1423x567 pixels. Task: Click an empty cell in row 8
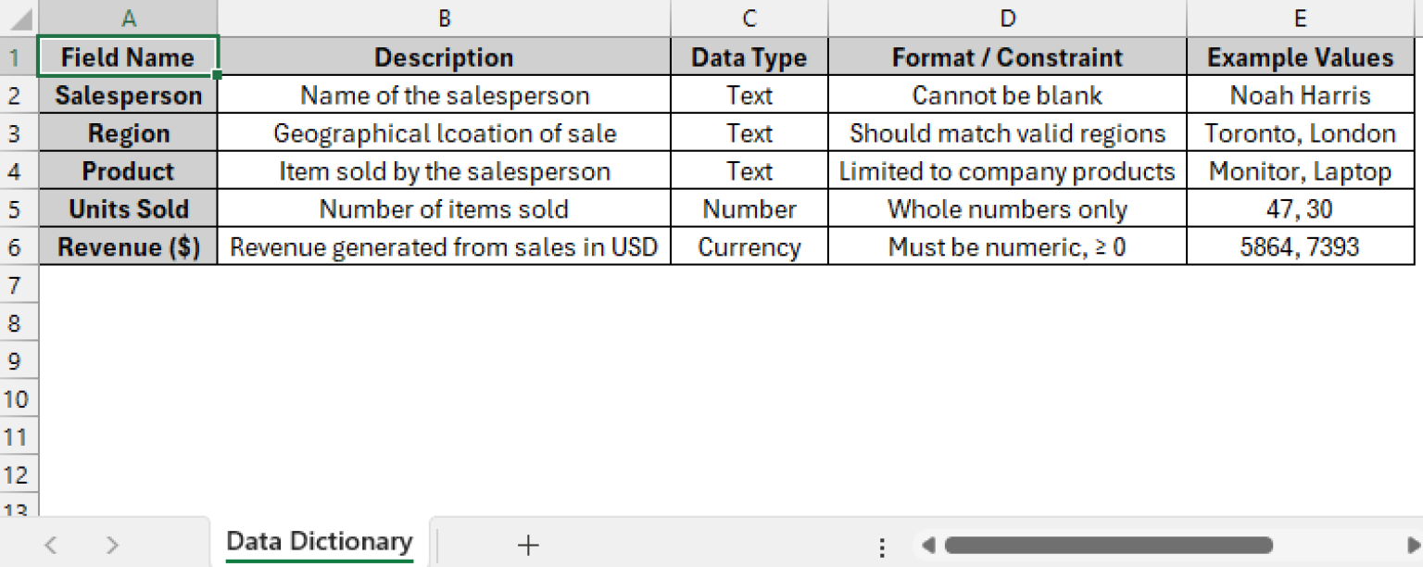tap(444, 322)
